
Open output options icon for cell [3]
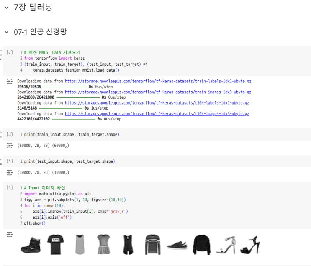click(x=10, y=146)
